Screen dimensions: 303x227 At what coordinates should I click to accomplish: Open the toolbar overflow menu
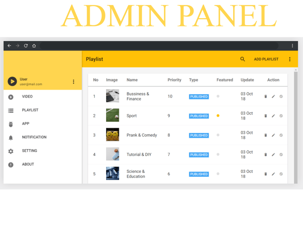pos(290,59)
